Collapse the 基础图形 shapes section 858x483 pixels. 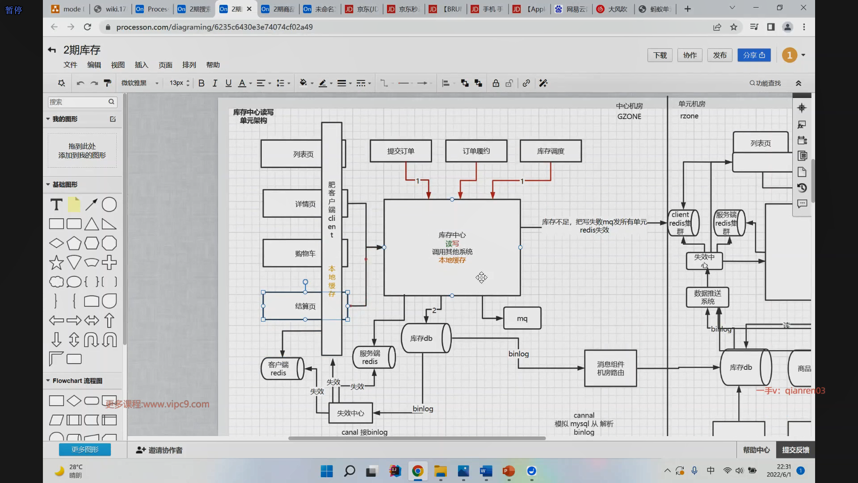pyautogui.click(x=48, y=184)
